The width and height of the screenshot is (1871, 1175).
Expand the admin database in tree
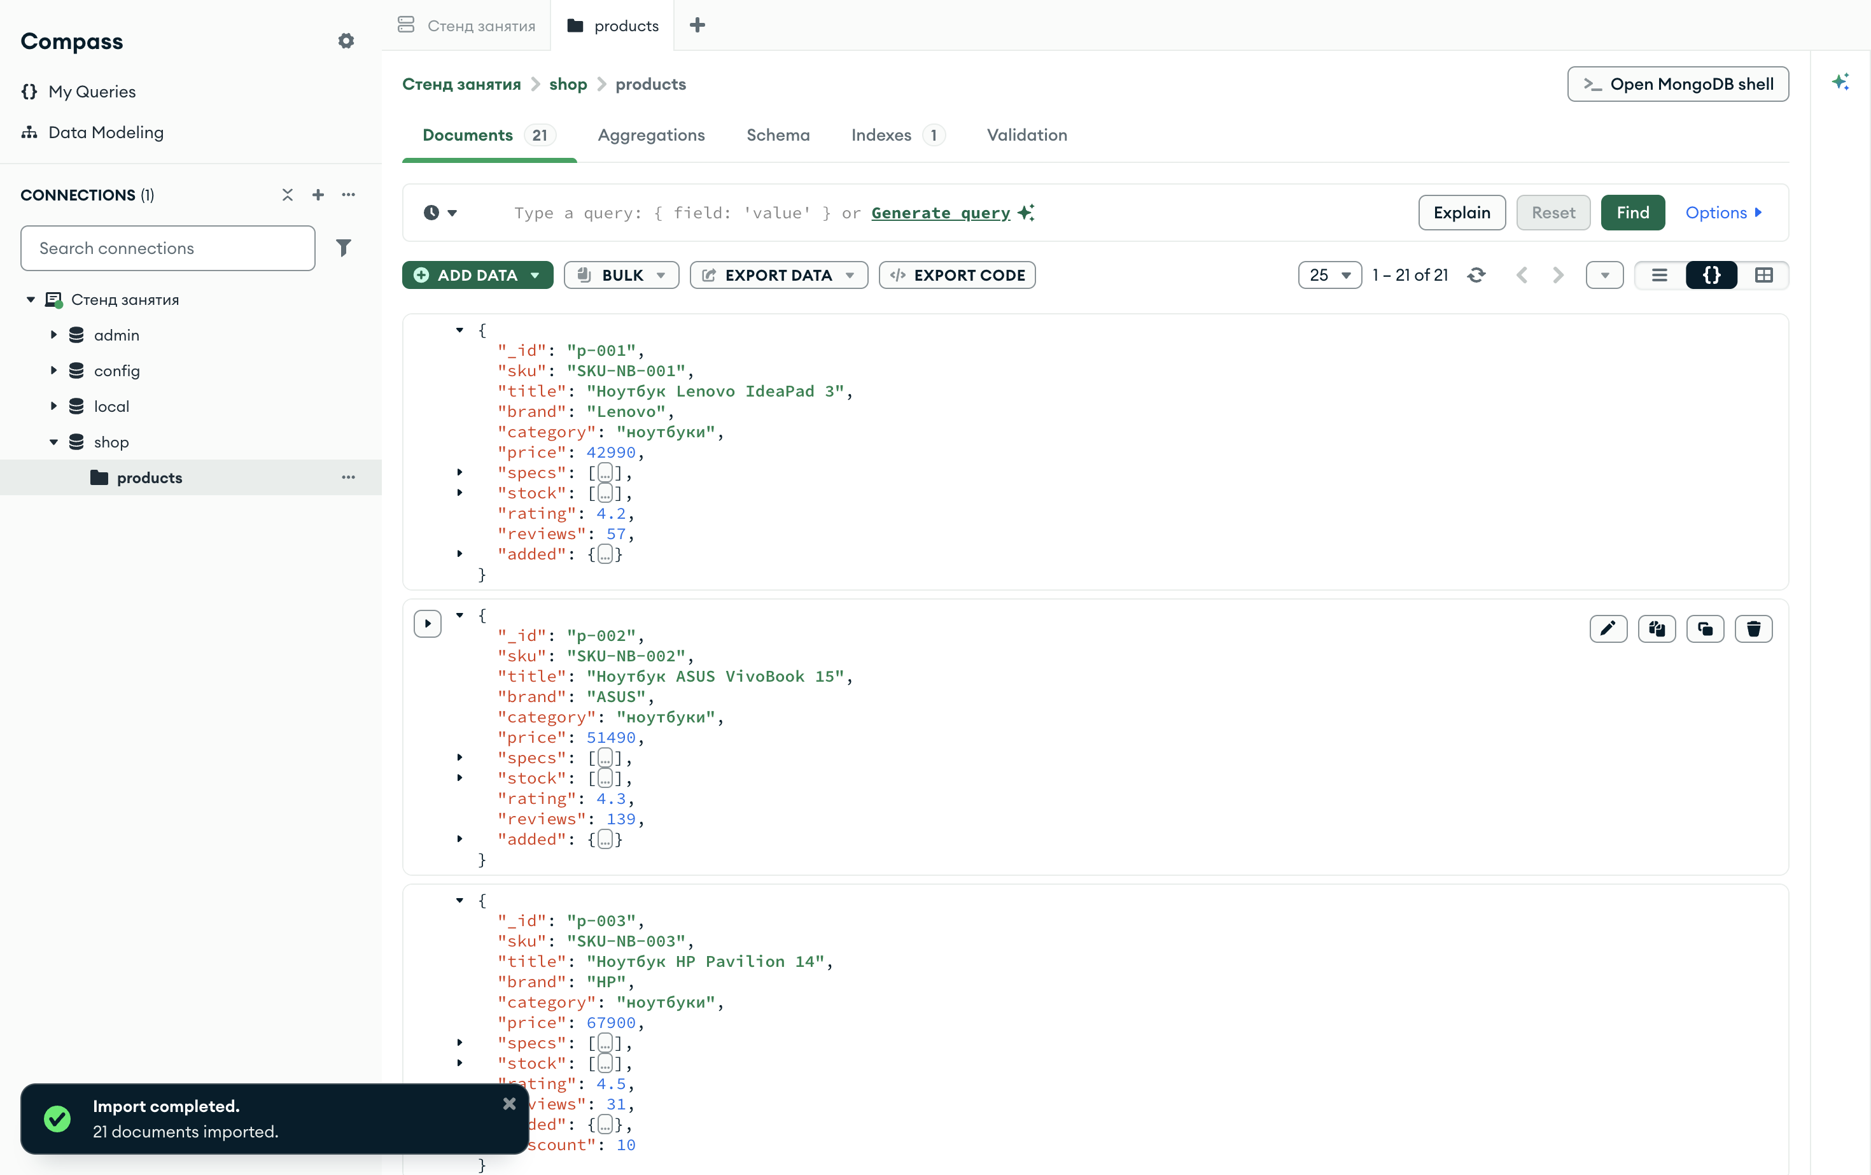[x=53, y=335]
